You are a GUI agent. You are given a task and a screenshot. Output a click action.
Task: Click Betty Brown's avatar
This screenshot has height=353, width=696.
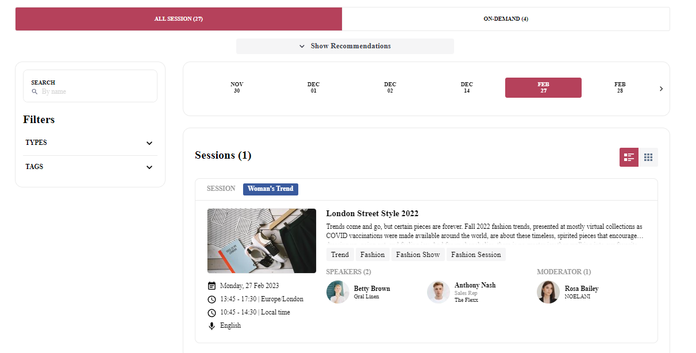point(338,292)
